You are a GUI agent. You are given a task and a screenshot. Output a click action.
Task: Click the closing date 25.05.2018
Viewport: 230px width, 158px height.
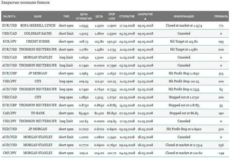[x=145, y=57]
